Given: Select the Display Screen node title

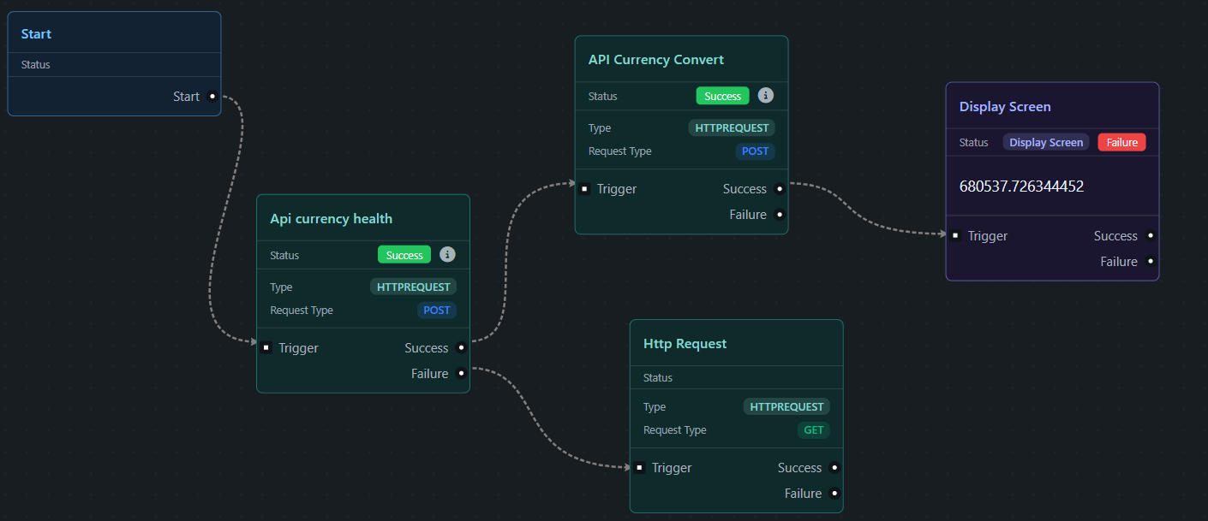Looking at the screenshot, I should pos(1005,106).
